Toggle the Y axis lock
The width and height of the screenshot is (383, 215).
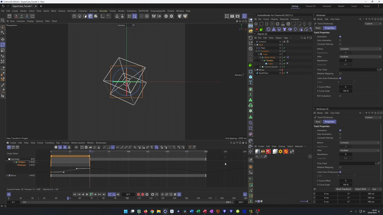22,16
